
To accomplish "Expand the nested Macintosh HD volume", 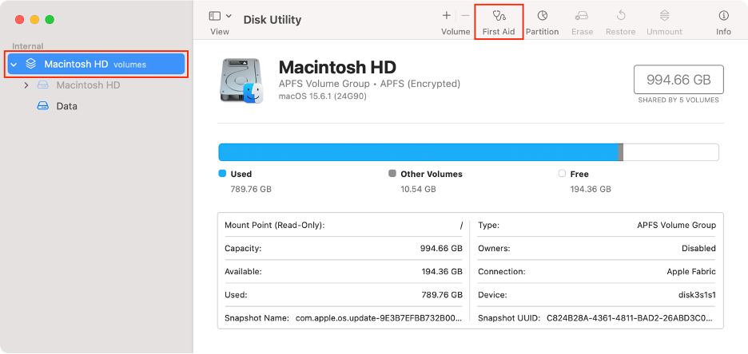I will [x=26, y=85].
